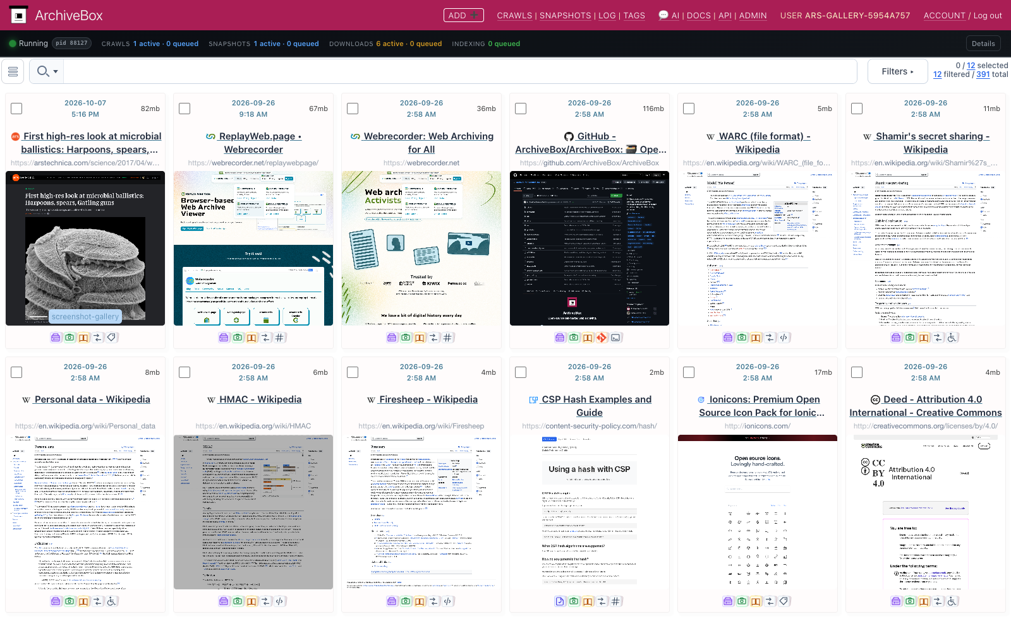Viewport: 1011px width, 631px height.
Task: Open the readability book icon under Webrecorder: Web Archiving card
Action: (x=420, y=338)
